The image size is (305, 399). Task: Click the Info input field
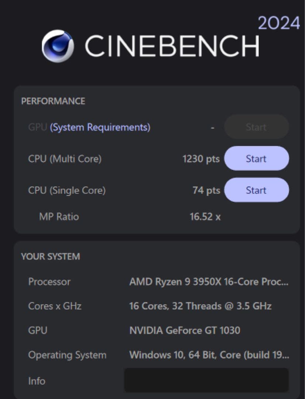coord(207,381)
